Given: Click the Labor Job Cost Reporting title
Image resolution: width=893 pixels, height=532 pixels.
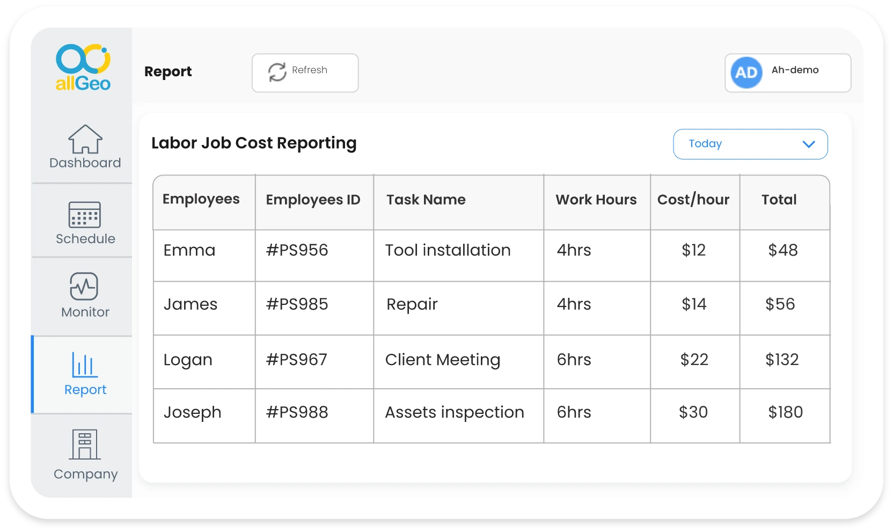Looking at the screenshot, I should pos(254,143).
